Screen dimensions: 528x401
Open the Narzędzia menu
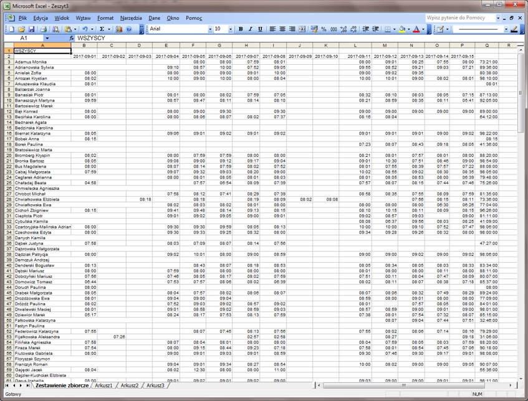tap(131, 18)
